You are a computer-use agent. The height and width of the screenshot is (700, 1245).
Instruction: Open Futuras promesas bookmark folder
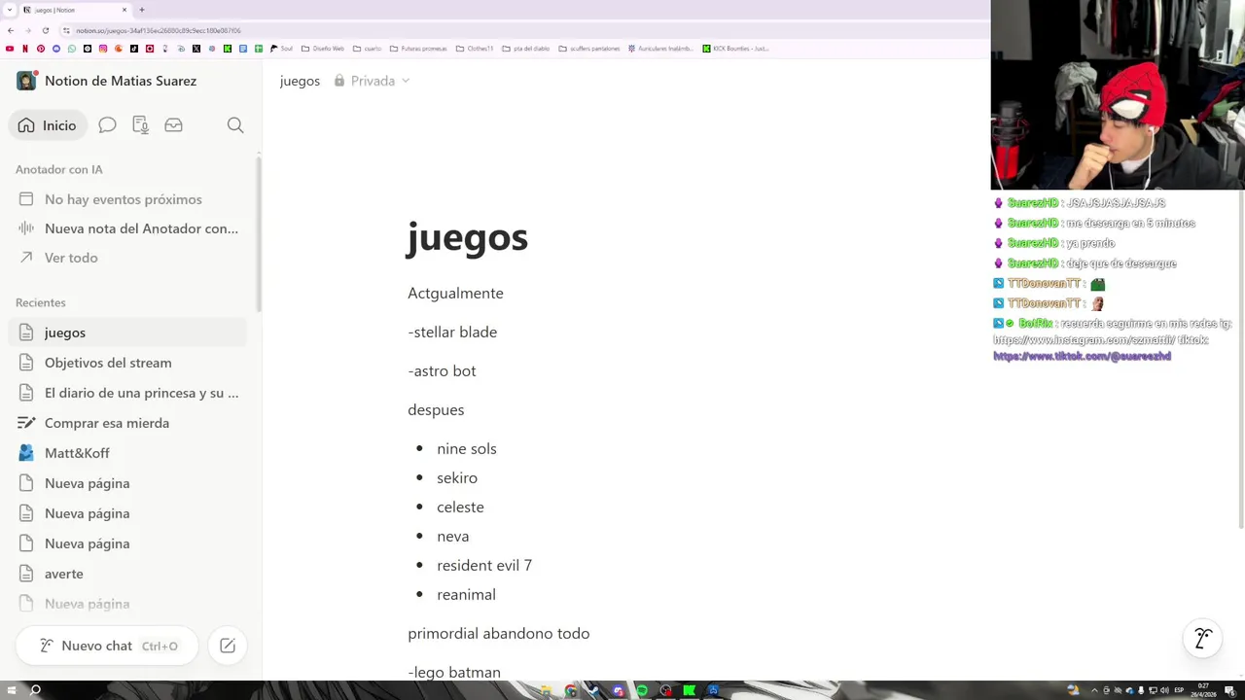point(418,49)
